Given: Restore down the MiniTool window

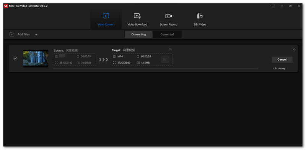Looking at the screenshot, I should pos(290,6).
